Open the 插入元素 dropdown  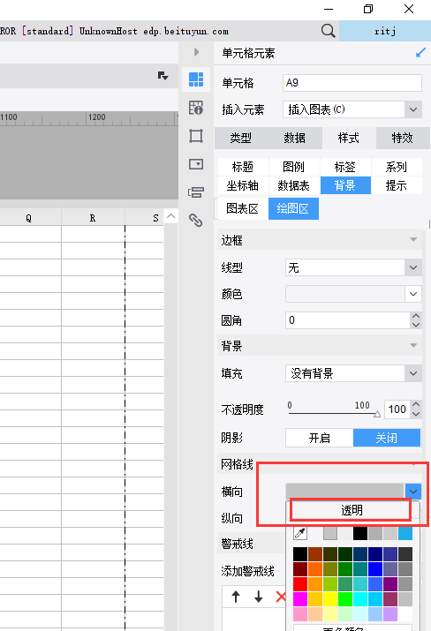click(x=412, y=109)
